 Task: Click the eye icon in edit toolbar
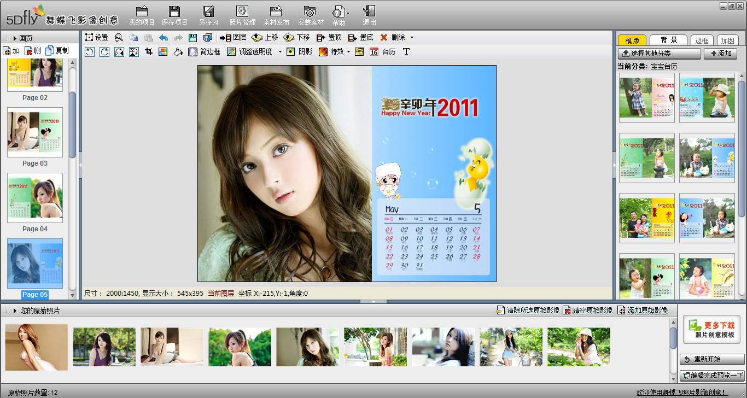pos(359,52)
